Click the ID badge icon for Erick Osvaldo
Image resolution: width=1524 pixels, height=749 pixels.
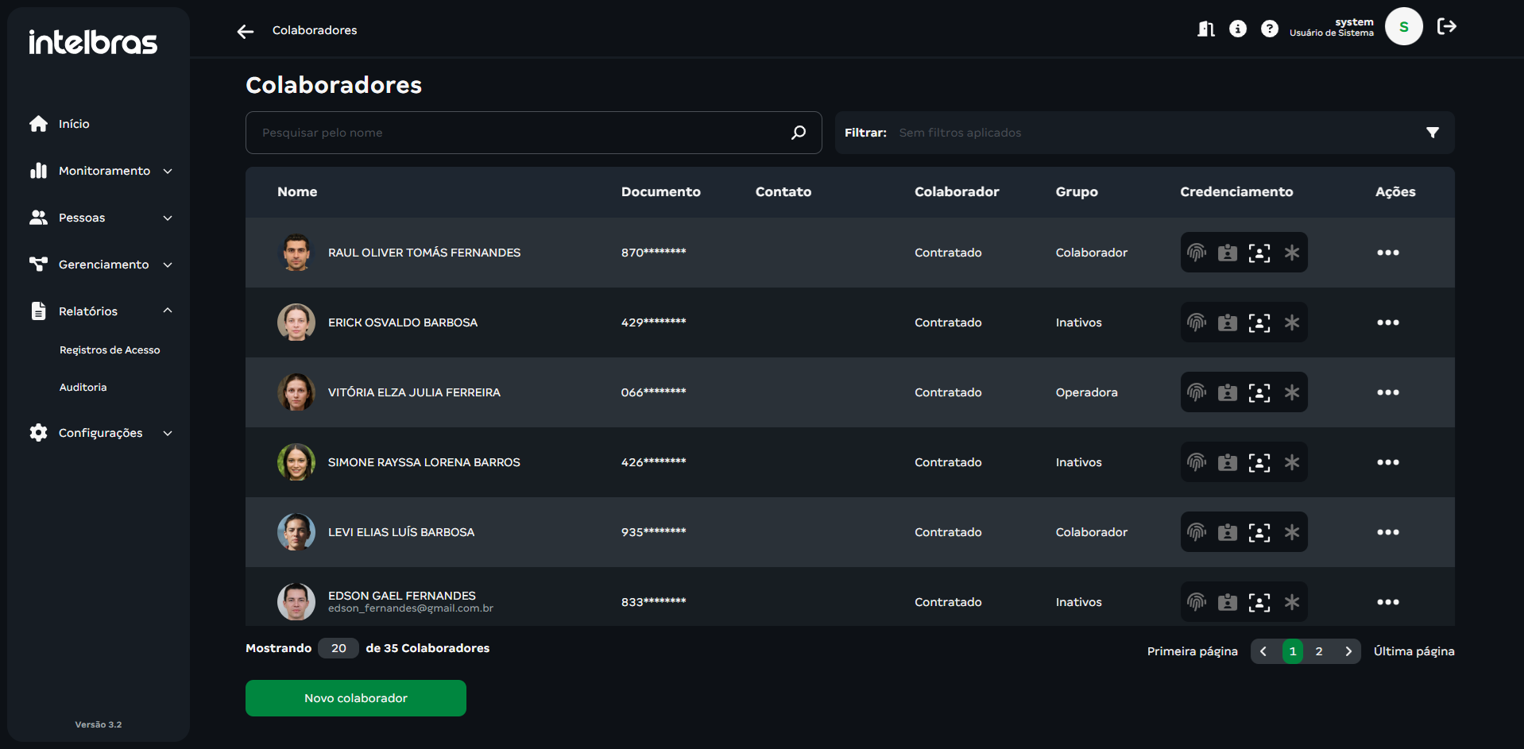[x=1228, y=322]
